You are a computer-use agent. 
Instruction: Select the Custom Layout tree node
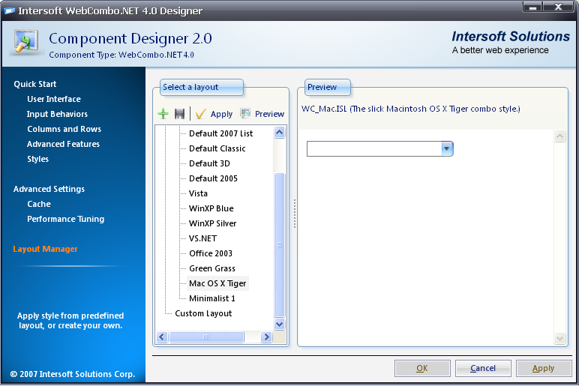tap(203, 313)
